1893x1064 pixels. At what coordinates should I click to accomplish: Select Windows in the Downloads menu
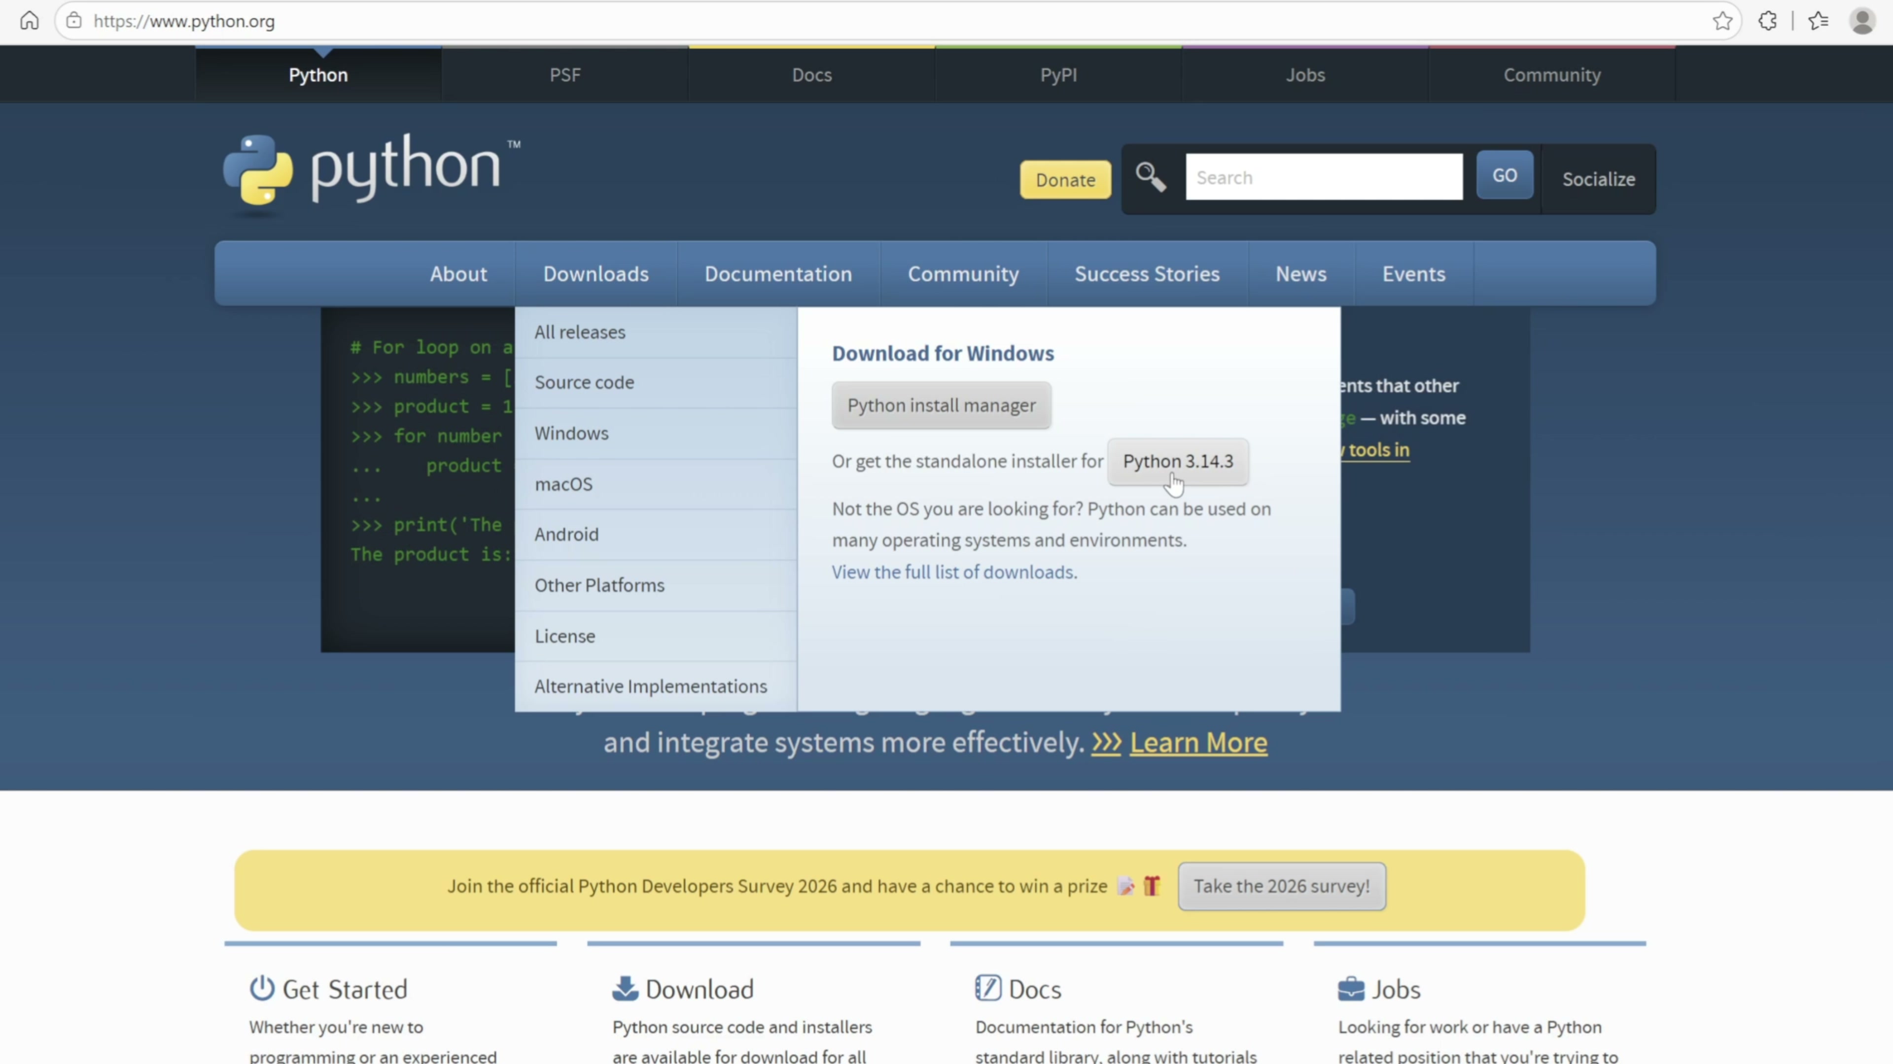click(572, 433)
